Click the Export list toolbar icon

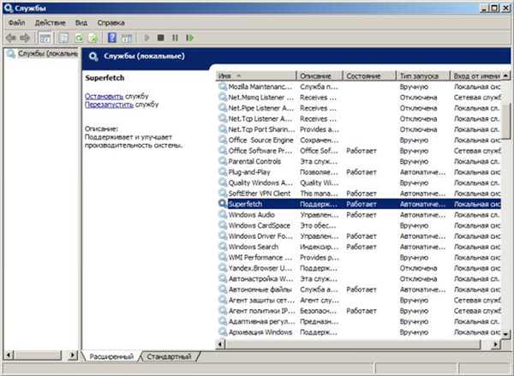93,38
